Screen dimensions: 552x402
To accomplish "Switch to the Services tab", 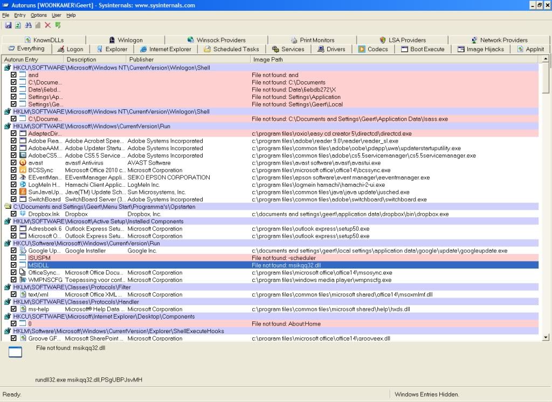I will (x=288, y=49).
